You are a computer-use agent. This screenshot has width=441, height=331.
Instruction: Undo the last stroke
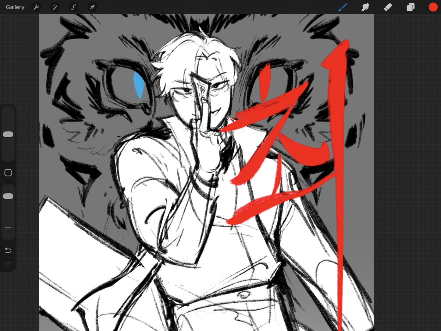[x=8, y=250]
